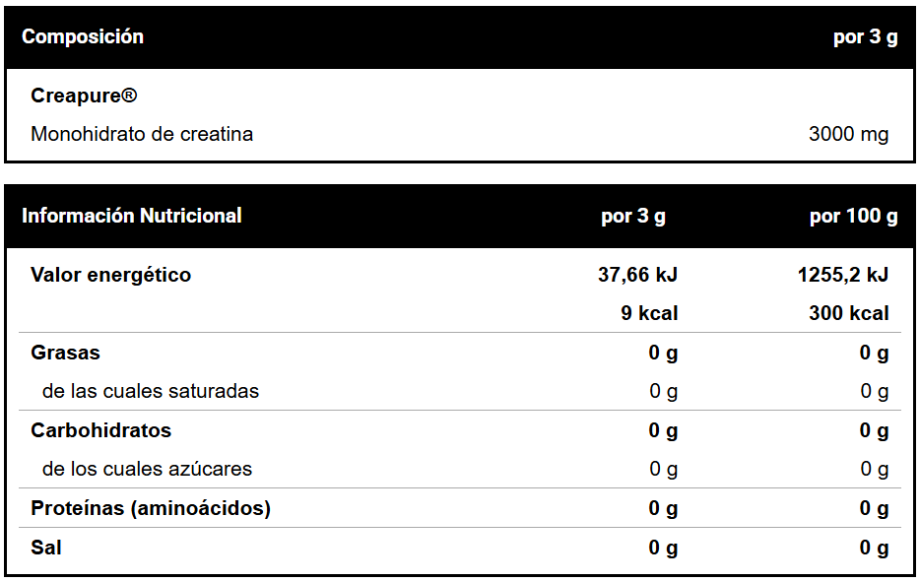Click the Carbohidratos row label
Viewport: 920px width, 582px height.
coord(100,430)
